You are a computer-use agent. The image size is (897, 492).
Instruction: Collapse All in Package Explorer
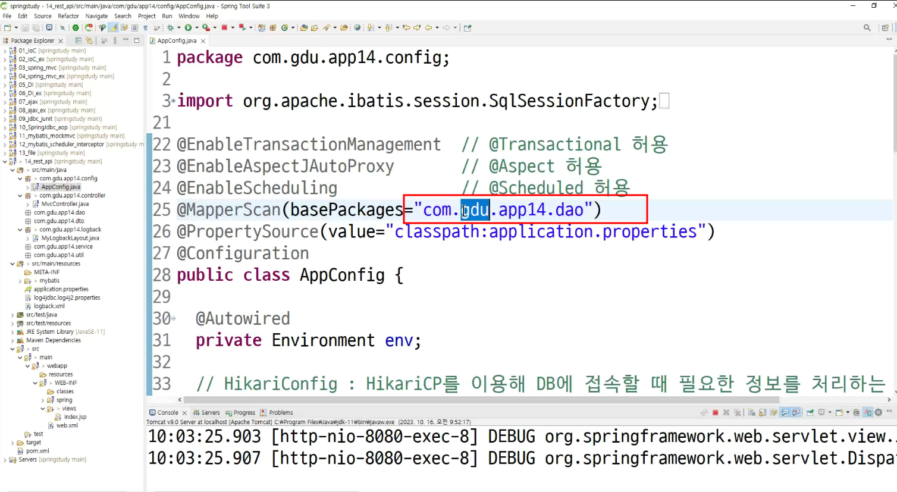click(x=79, y=40)
